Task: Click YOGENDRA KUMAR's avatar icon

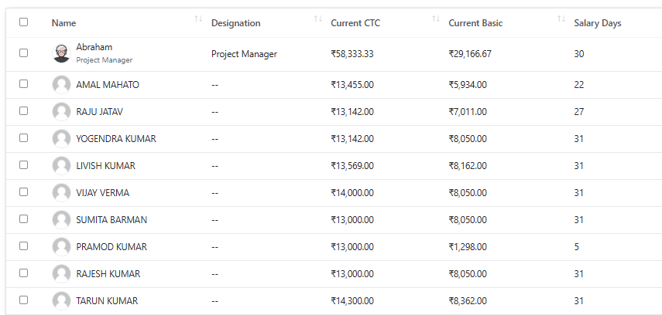Action: [61, 139]
